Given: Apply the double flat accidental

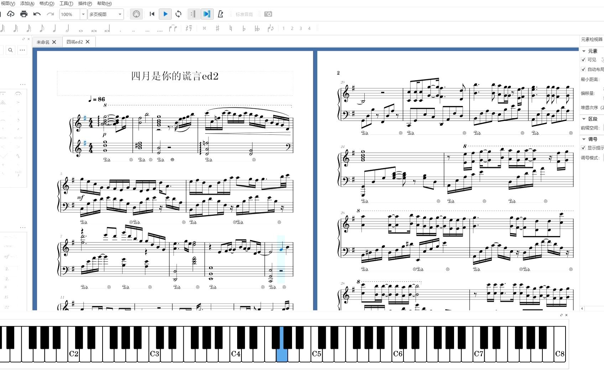Looking at the screenshot, I should click(257, 28).
